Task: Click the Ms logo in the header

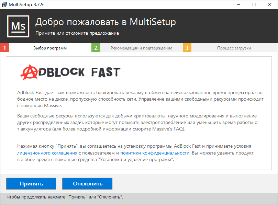Action: pyautogui.click(x=18, y=26)
